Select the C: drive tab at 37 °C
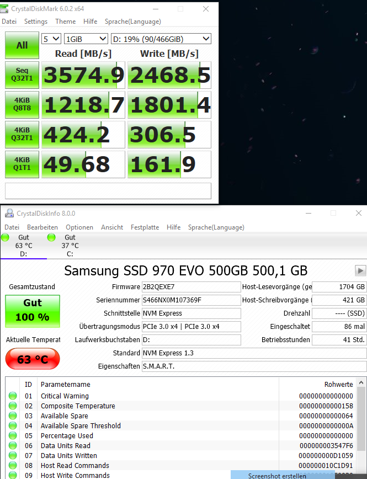The width and height of the screenshot is (367, 479). pos(70,246)
